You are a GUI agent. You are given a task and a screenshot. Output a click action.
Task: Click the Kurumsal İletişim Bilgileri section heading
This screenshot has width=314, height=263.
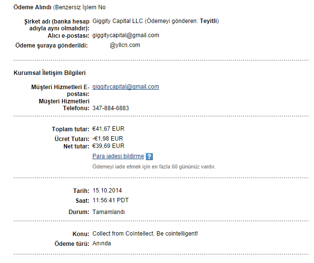coord(49,73)
